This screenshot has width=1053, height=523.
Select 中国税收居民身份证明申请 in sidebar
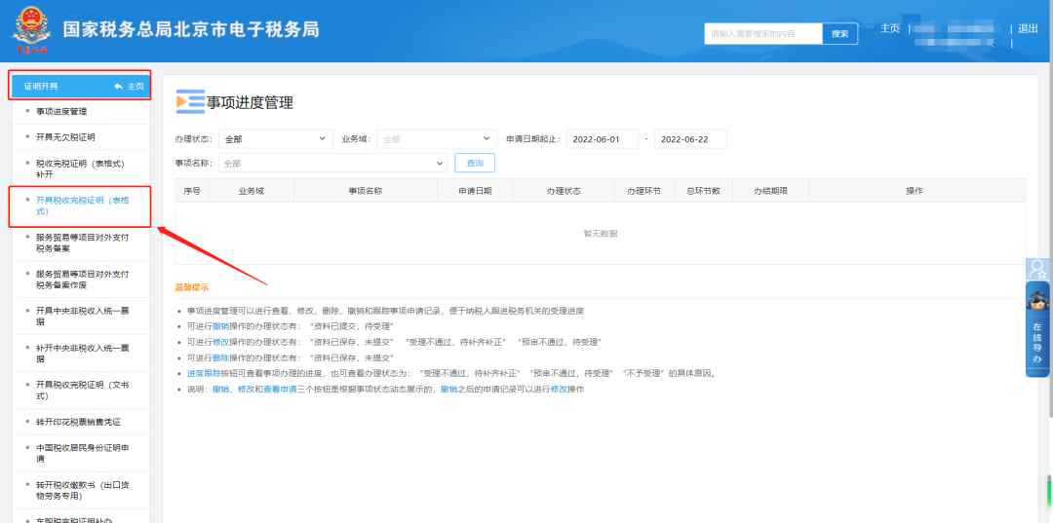coord(81,453)
